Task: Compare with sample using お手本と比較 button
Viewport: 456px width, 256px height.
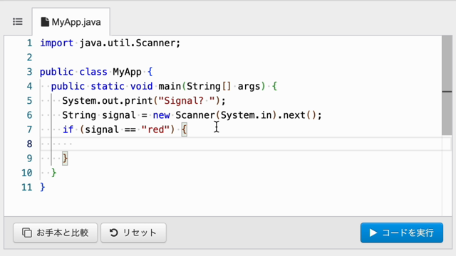Action: pos(56,233)
